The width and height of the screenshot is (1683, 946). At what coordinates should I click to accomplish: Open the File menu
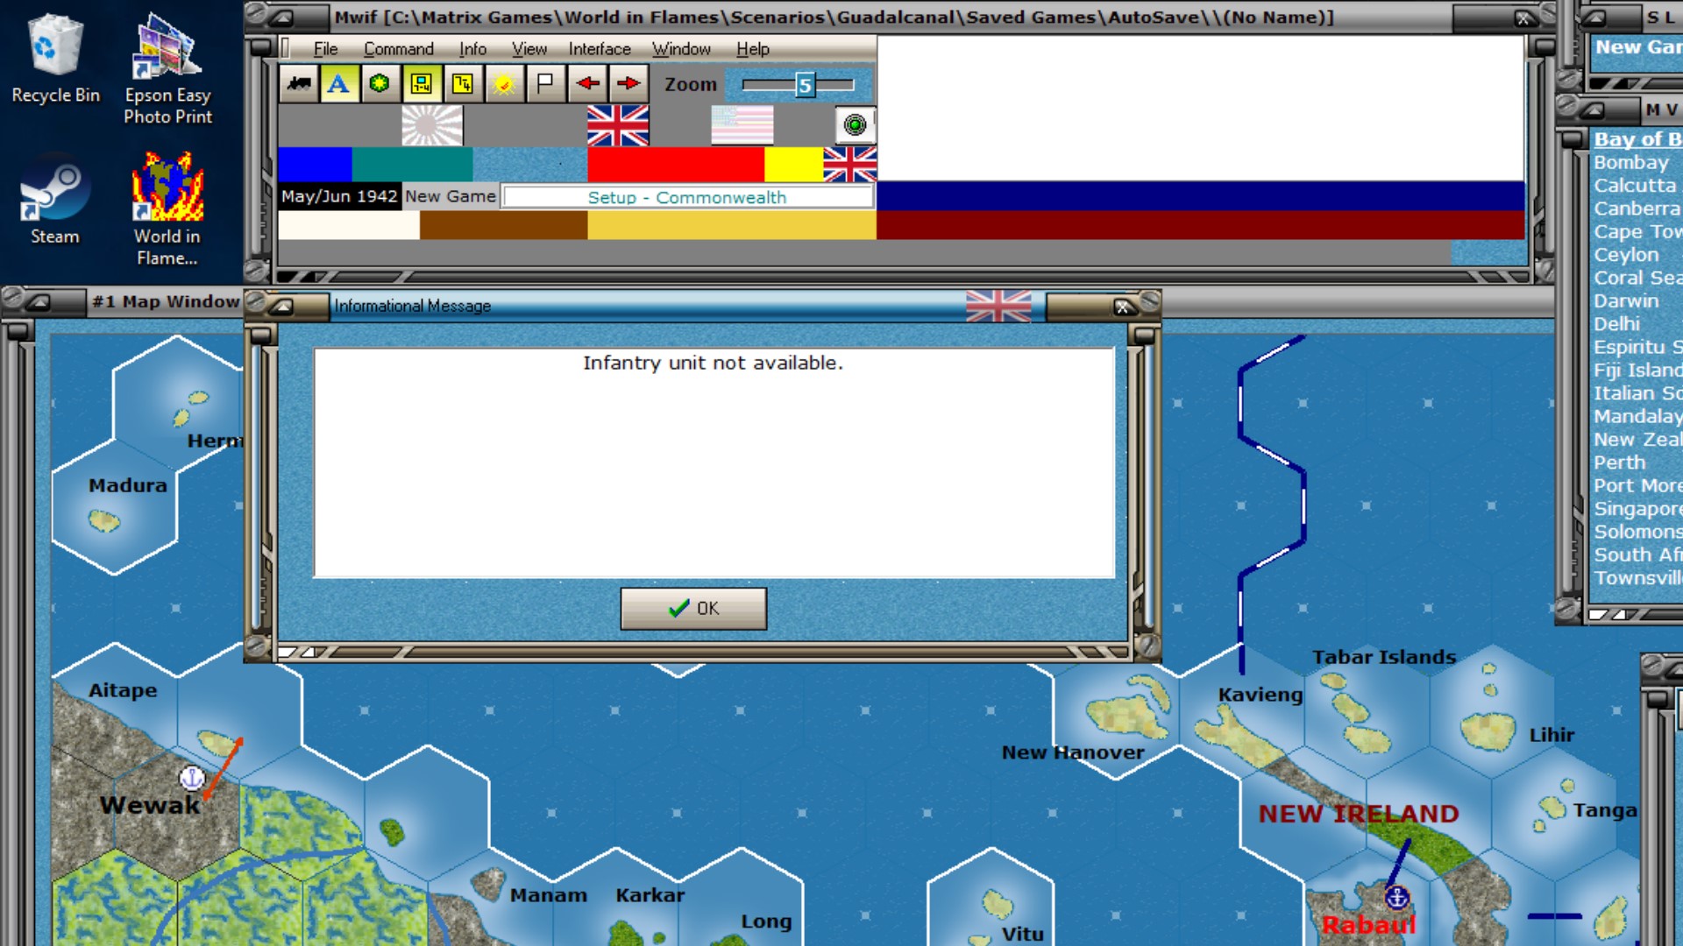pyautogui.click(x=325, y=49)
